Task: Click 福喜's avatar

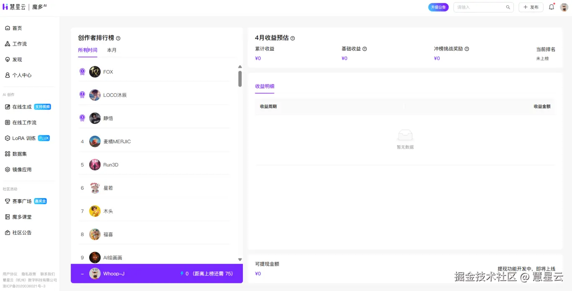Action: coord(95,234)
